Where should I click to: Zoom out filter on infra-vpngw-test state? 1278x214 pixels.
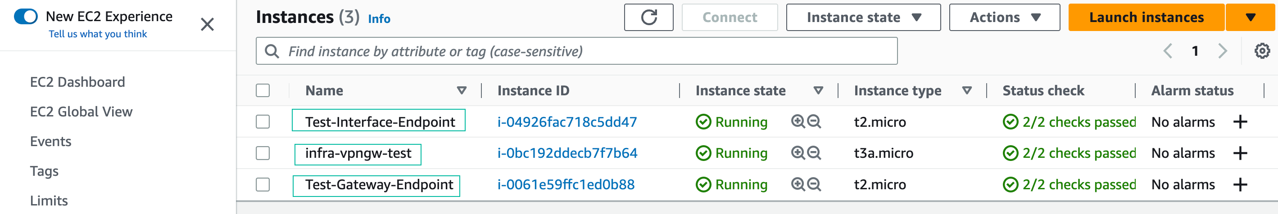tap(814, 153)
